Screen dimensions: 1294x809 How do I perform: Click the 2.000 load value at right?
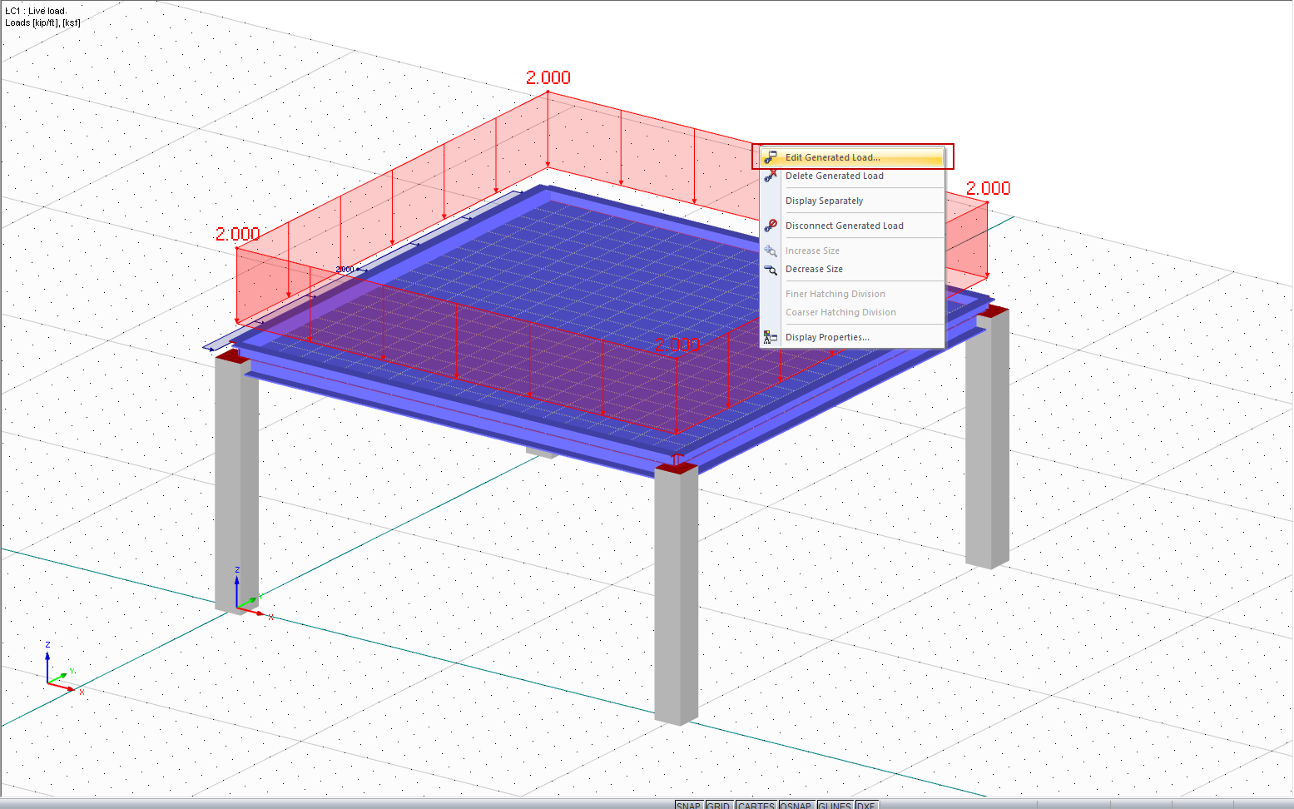click(x=988, y=188)
